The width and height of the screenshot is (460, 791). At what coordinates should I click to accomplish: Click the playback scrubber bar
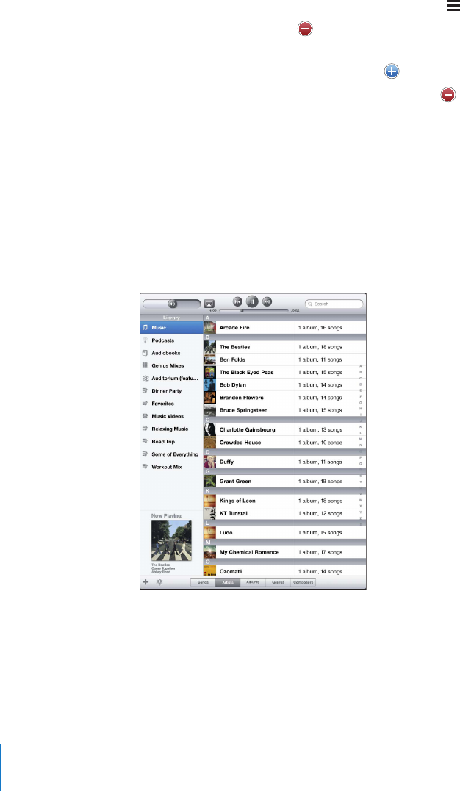coord(254,311)
